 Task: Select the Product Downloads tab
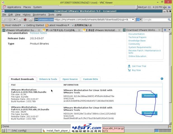click(22, 79)
